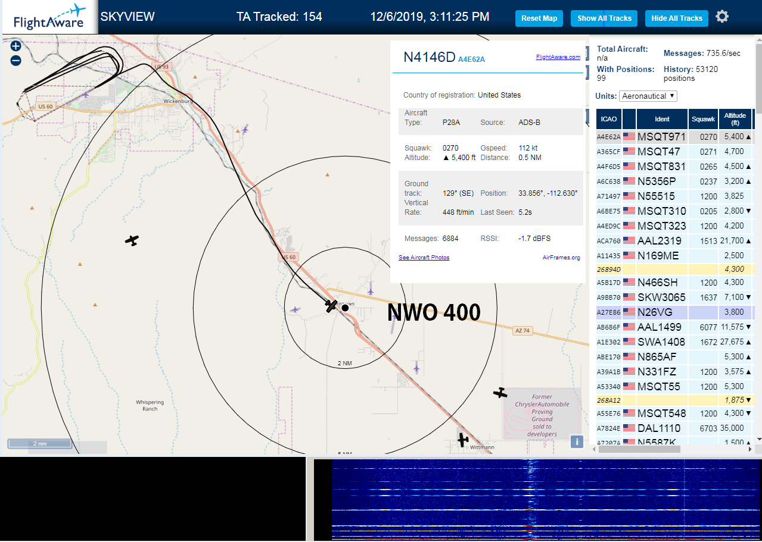Click the US flag beside AAL2319
The height and width of the screenshot is (542, 762).
[629, 241]
